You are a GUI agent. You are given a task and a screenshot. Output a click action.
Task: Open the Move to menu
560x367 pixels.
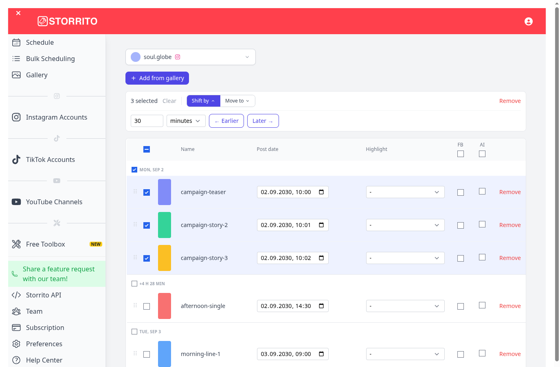(237, 101)
